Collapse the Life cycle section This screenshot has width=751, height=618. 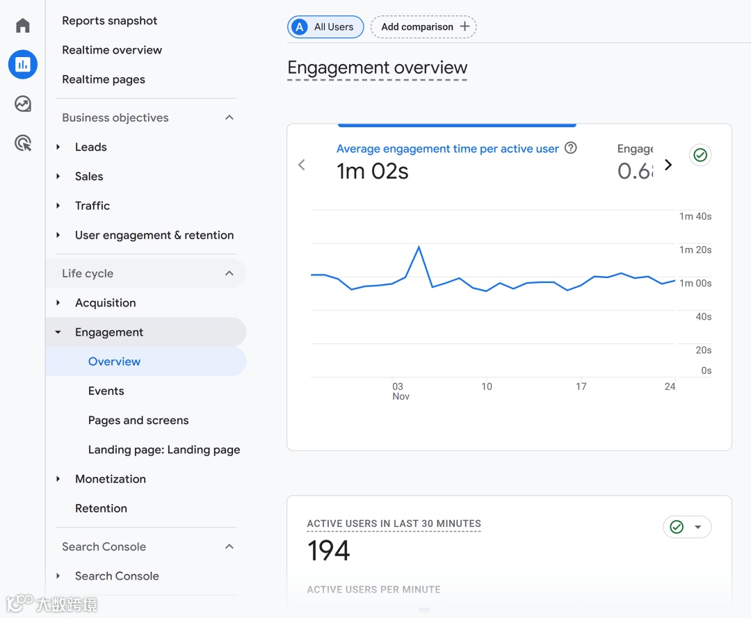click(x=229, y=273)
